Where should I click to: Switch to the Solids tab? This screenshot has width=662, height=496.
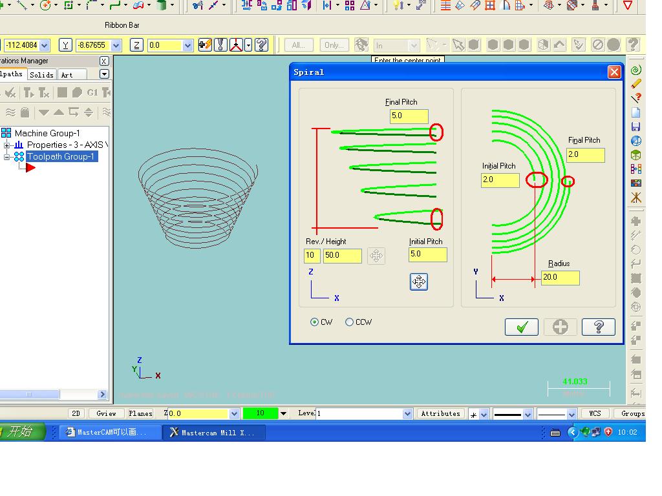point(41,74)
